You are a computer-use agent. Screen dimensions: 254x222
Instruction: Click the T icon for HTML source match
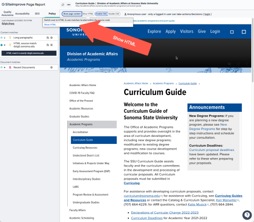(x=10, y=45)
